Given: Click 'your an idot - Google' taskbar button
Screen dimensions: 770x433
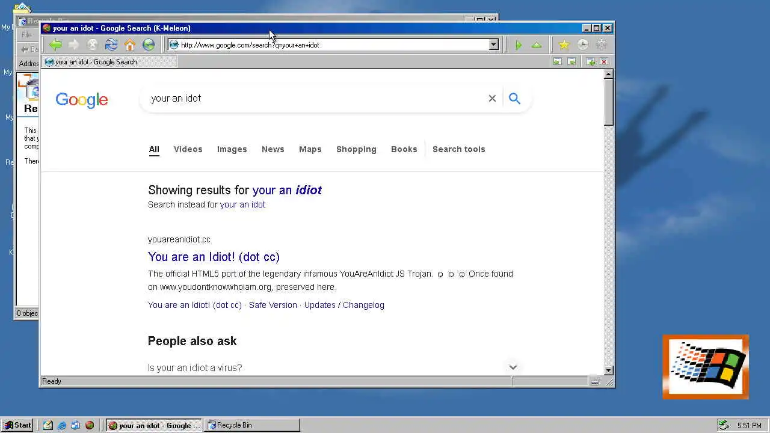Looking at the screenshot, I should click(x=155, y=425).
